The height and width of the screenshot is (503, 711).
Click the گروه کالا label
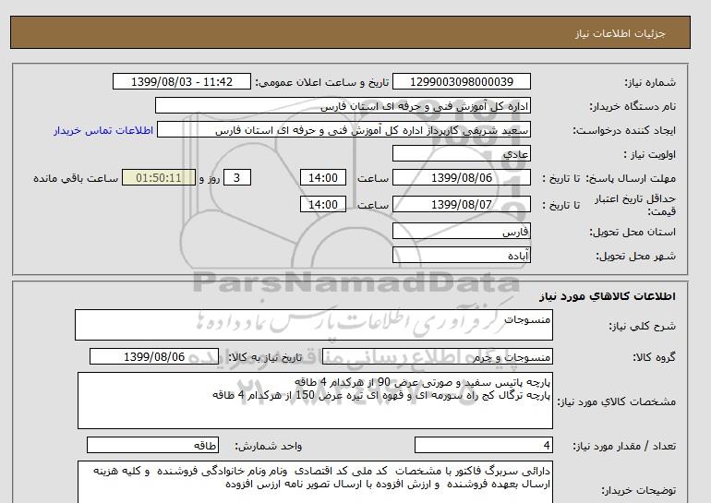[x=654, y=357]
